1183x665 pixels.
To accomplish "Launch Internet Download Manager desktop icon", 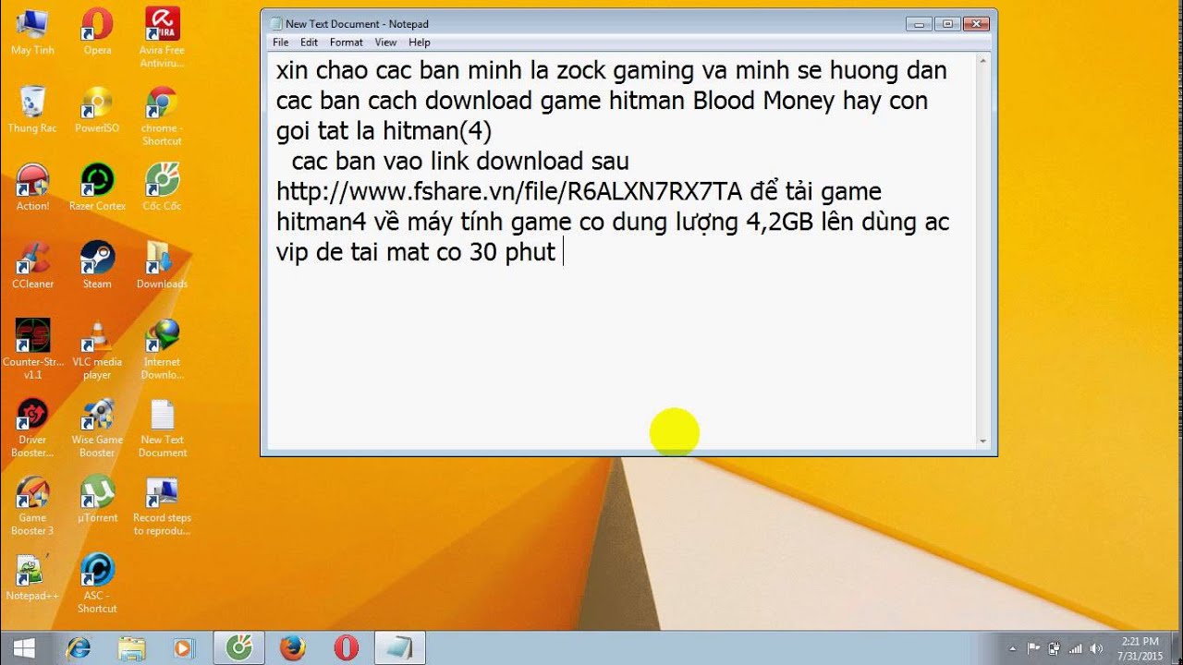I will point(162,349).
